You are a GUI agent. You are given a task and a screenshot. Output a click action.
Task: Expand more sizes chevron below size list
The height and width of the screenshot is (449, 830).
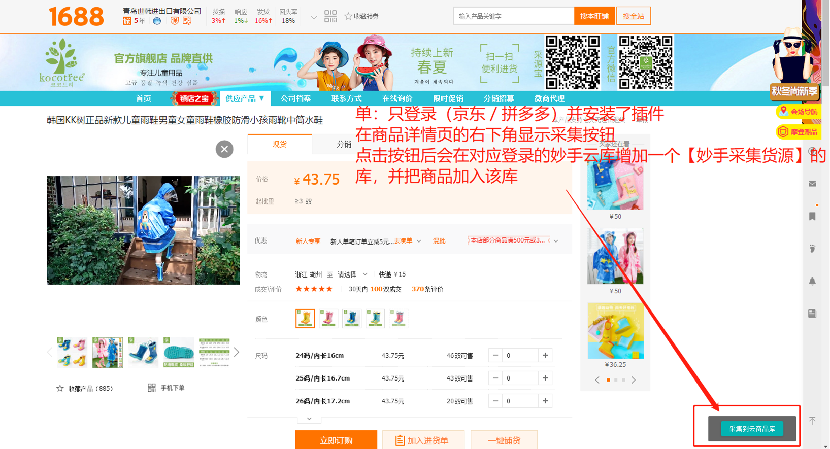(309, 419)
